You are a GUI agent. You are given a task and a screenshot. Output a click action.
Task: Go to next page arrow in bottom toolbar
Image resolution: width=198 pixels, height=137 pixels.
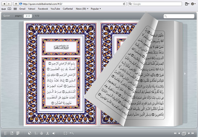click(x=189, y=133)
